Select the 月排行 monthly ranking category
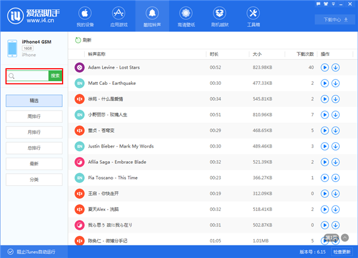The image size is (358, 258). point(34,131)
